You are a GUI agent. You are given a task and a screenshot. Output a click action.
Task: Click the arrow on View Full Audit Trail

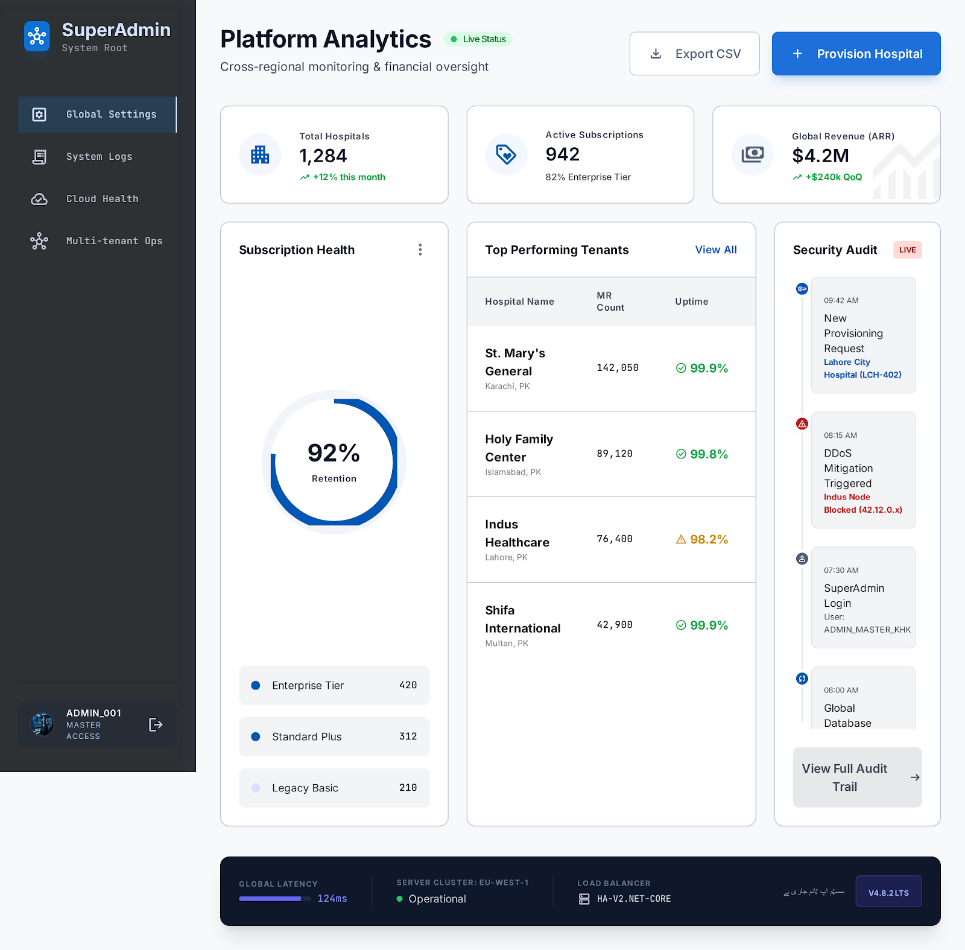click(x=915, y=777)
